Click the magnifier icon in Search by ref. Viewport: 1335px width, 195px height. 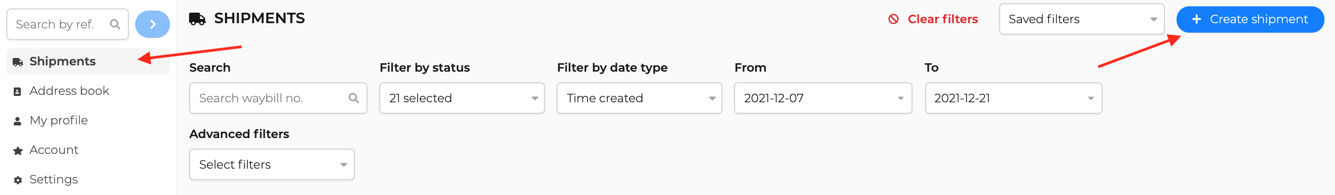(x=115, y=24)
